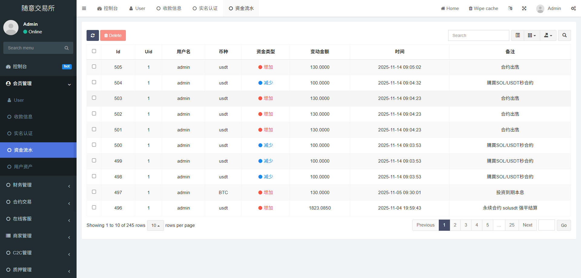Open 用户资产 in the sidebar

[x=23, y=167]
